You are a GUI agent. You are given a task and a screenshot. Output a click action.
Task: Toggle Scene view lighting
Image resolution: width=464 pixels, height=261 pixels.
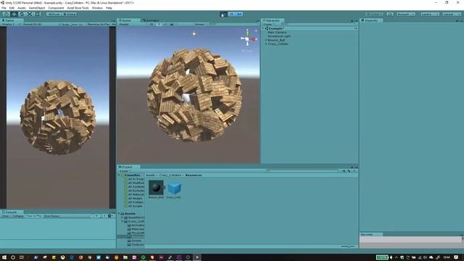click(159, 24)
